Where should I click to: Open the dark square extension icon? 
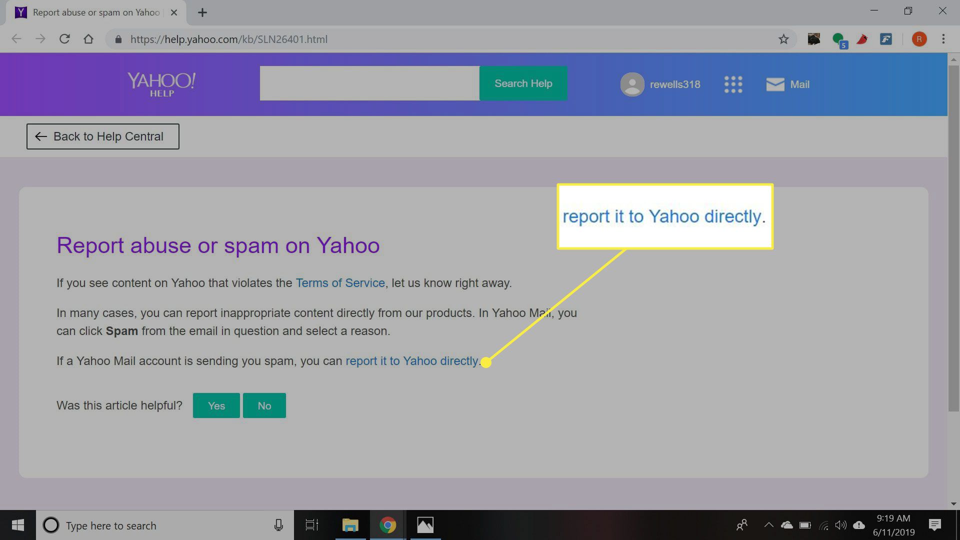point(814,39)
